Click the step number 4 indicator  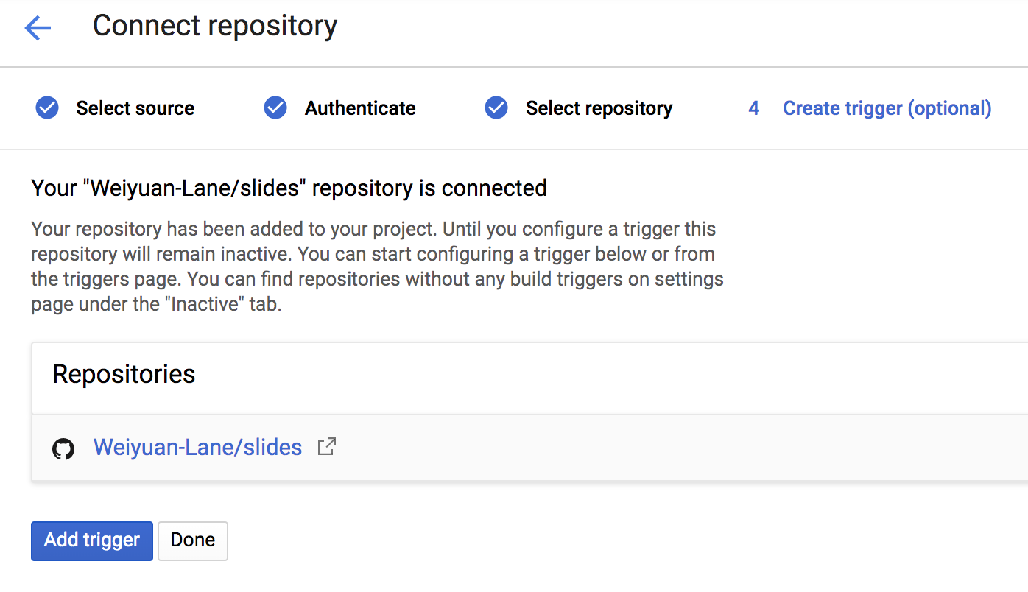(753, 108)
